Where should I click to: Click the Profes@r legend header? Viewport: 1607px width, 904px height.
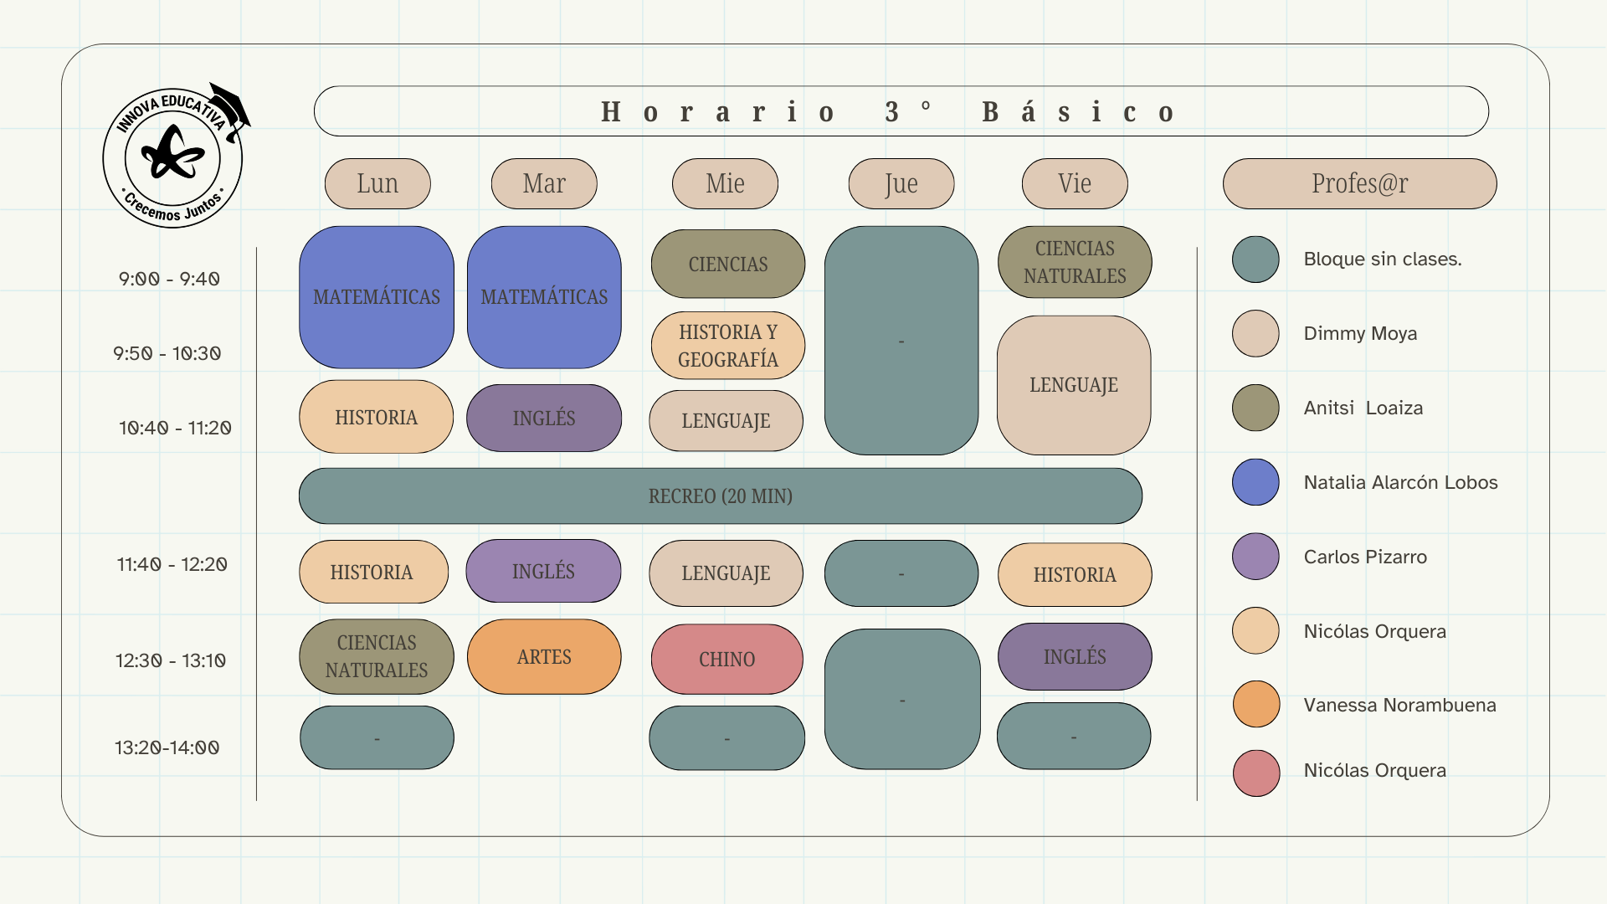pyautogui.click(x=1359, y=184)
